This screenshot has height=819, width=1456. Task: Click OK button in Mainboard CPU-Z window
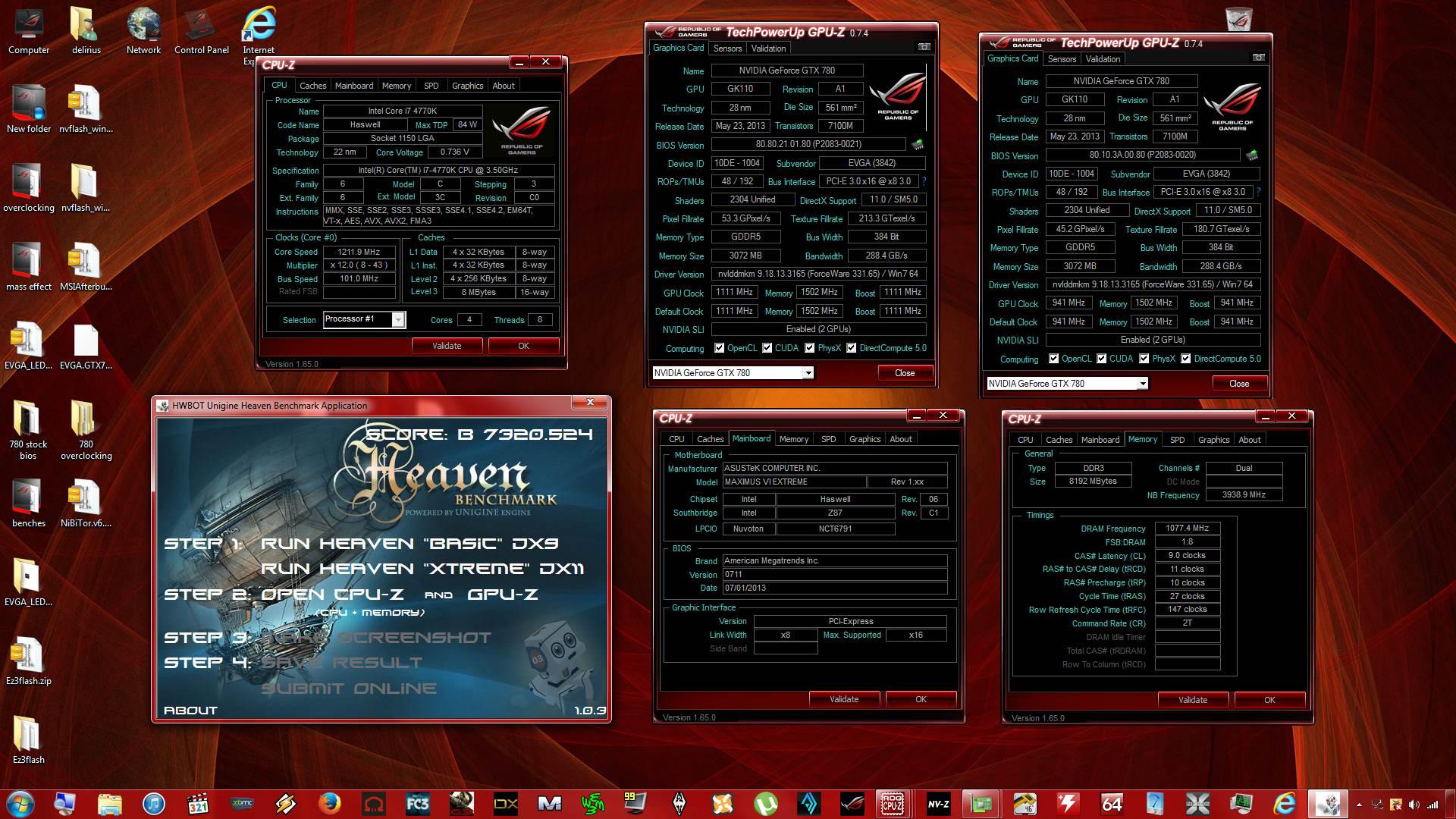coord(921,699)
